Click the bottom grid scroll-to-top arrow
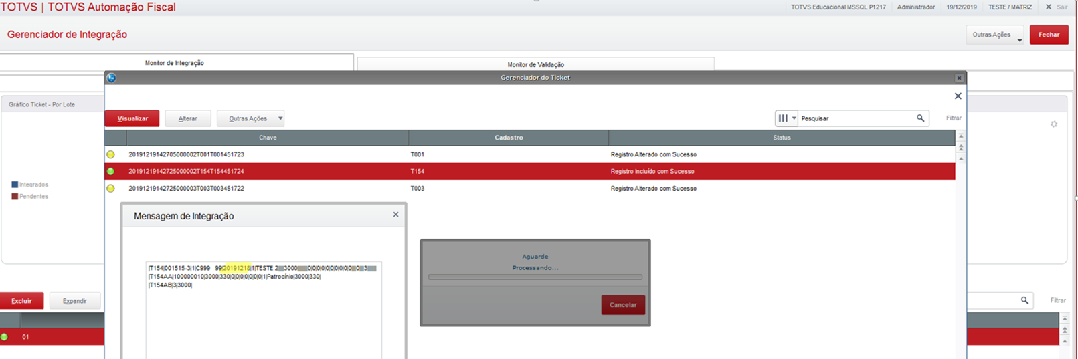This screenshot has width=1078, height=359. tap(1065, 318)
